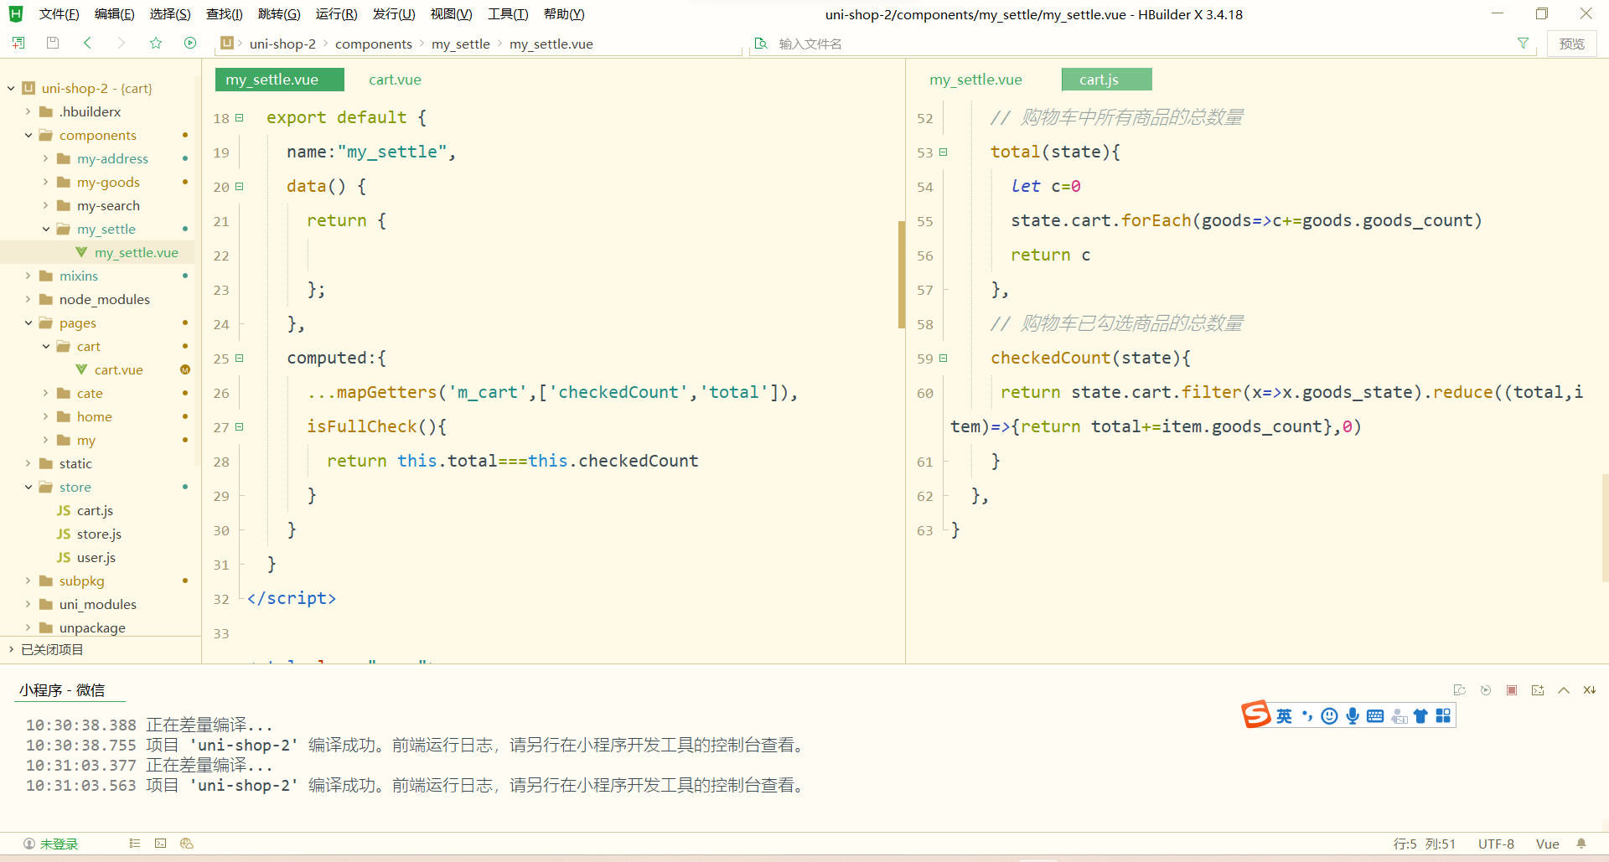Fold code at line 18
Screen dimensions: 1609x862
click(x=240, y=118)
